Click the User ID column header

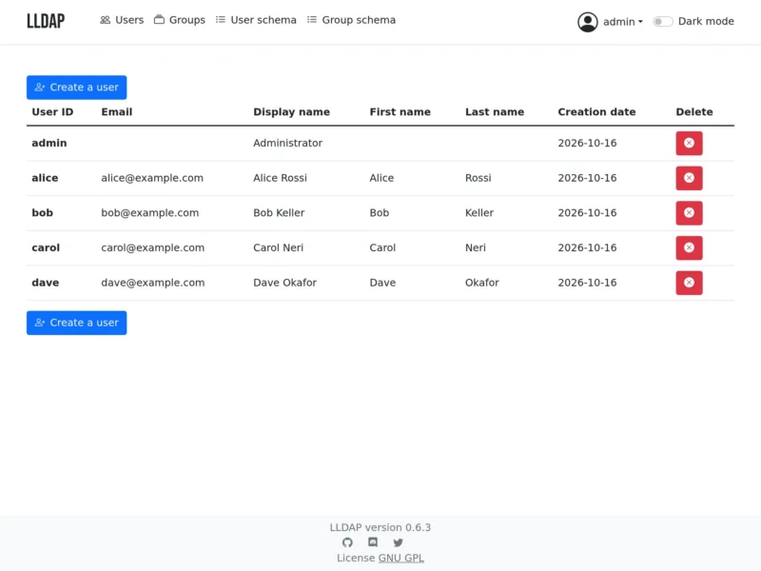coord(52,112)
